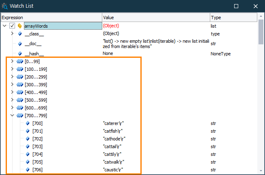Uncheck the arrayWords watch checkbox
The image size is (265, 175).
(12, 26)
